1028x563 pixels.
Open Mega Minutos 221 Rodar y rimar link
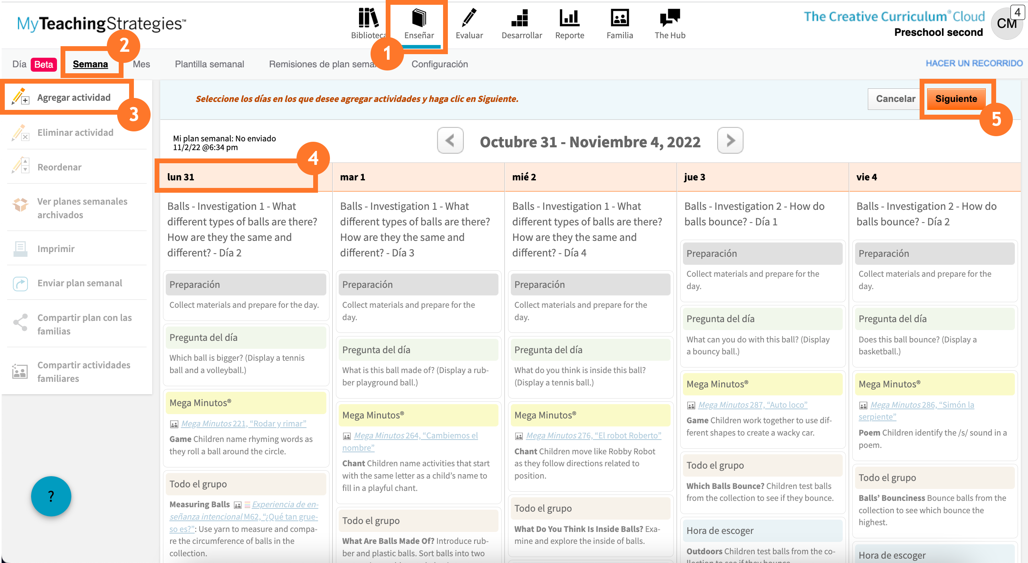pyautogui.click(x=243, y=424)
